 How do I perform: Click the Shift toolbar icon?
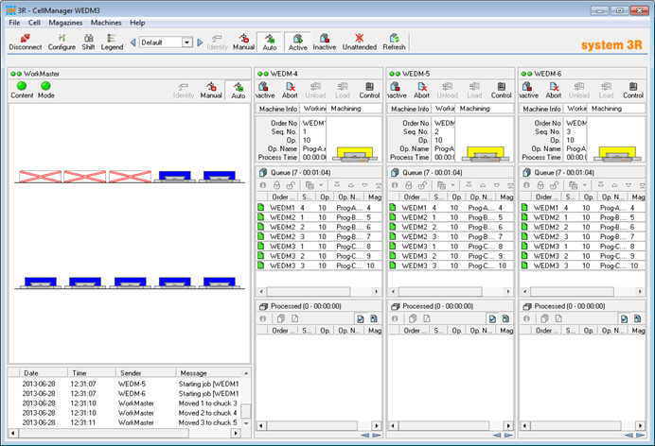click(x=88, y=43)
